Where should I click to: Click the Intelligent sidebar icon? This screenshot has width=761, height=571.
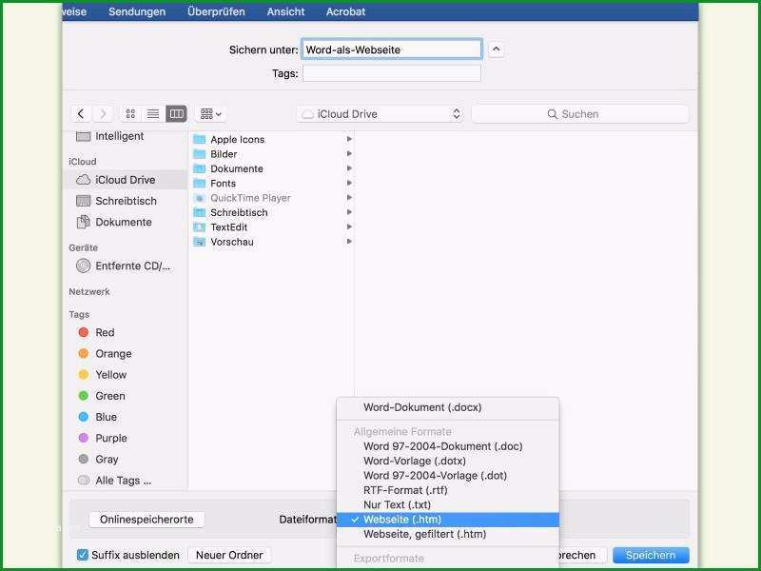coord(84,136)
